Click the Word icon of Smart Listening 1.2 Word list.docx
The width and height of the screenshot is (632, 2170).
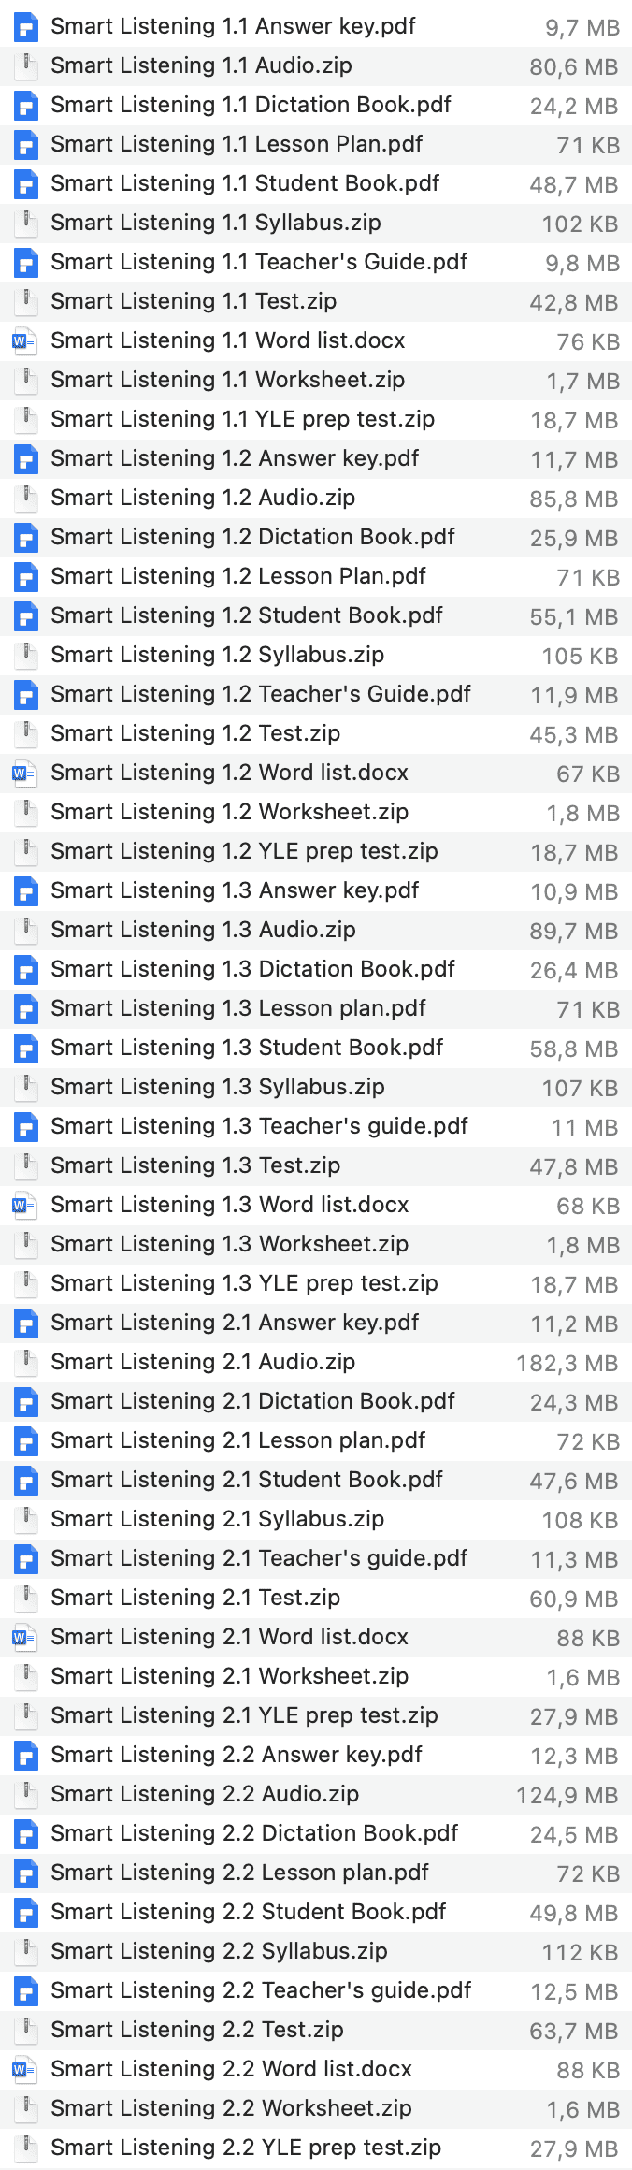coord(26,774)
